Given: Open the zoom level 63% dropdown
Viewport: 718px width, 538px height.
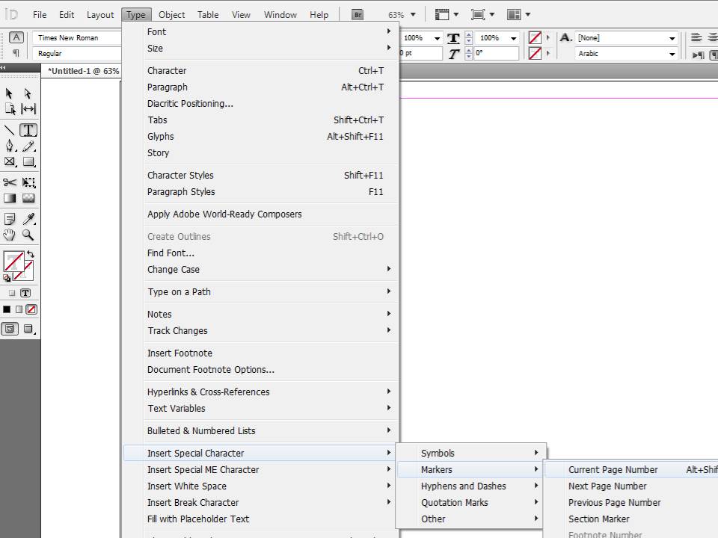Looking at the screenshot, I should [413, 15].
